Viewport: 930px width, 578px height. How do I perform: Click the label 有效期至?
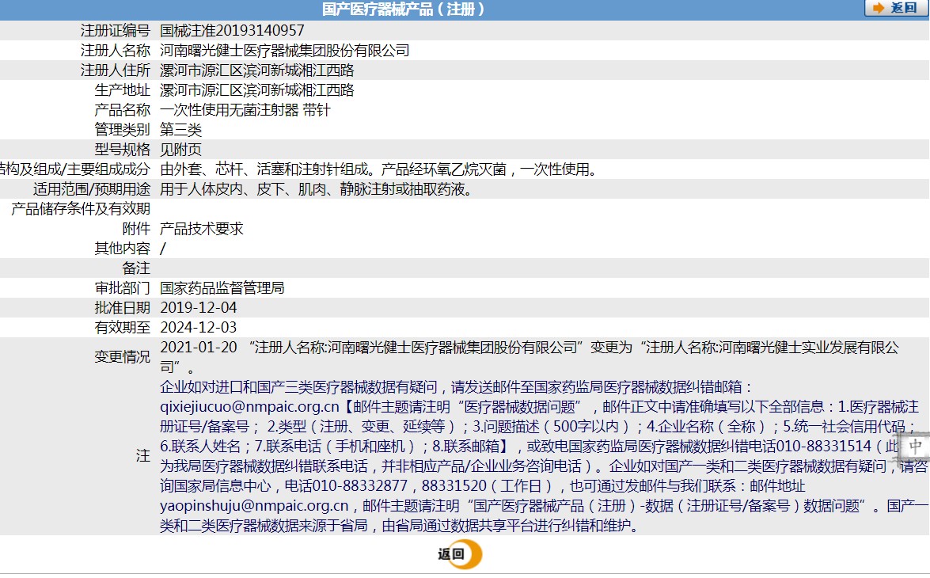point(122,328)
